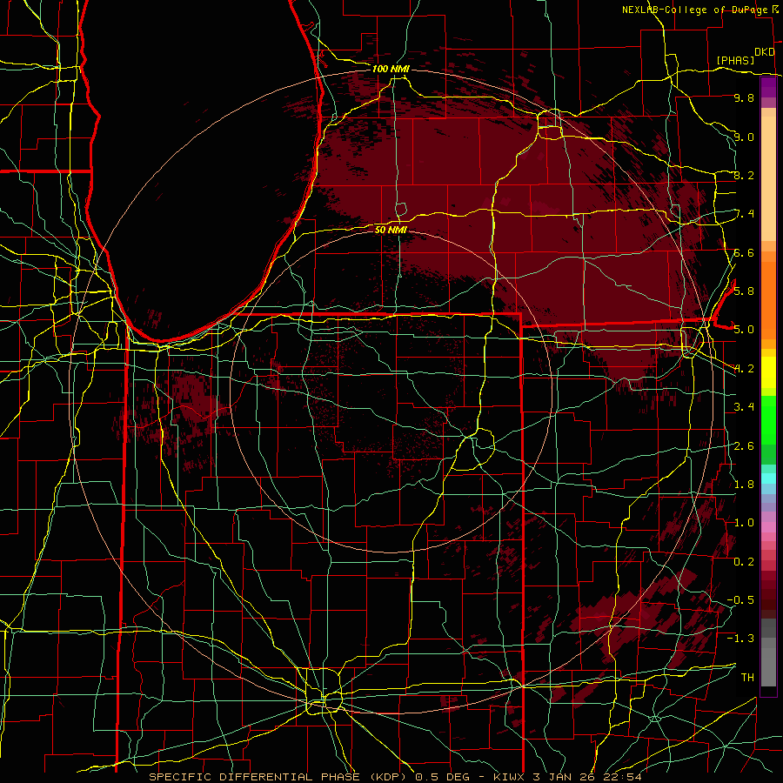
Task: Pick the bright green swatch on color bar
Action: [768, 420]
